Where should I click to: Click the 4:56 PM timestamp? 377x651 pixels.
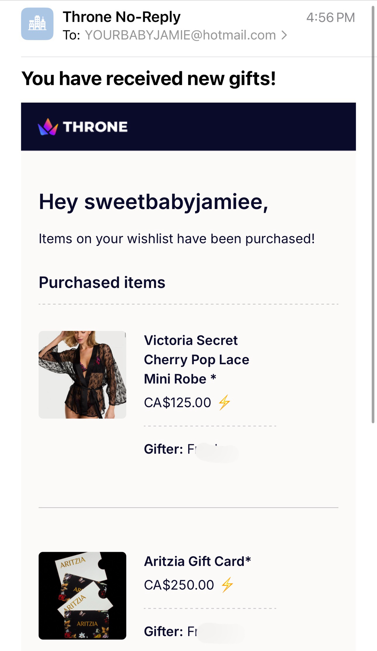click(x=330, y=18)
